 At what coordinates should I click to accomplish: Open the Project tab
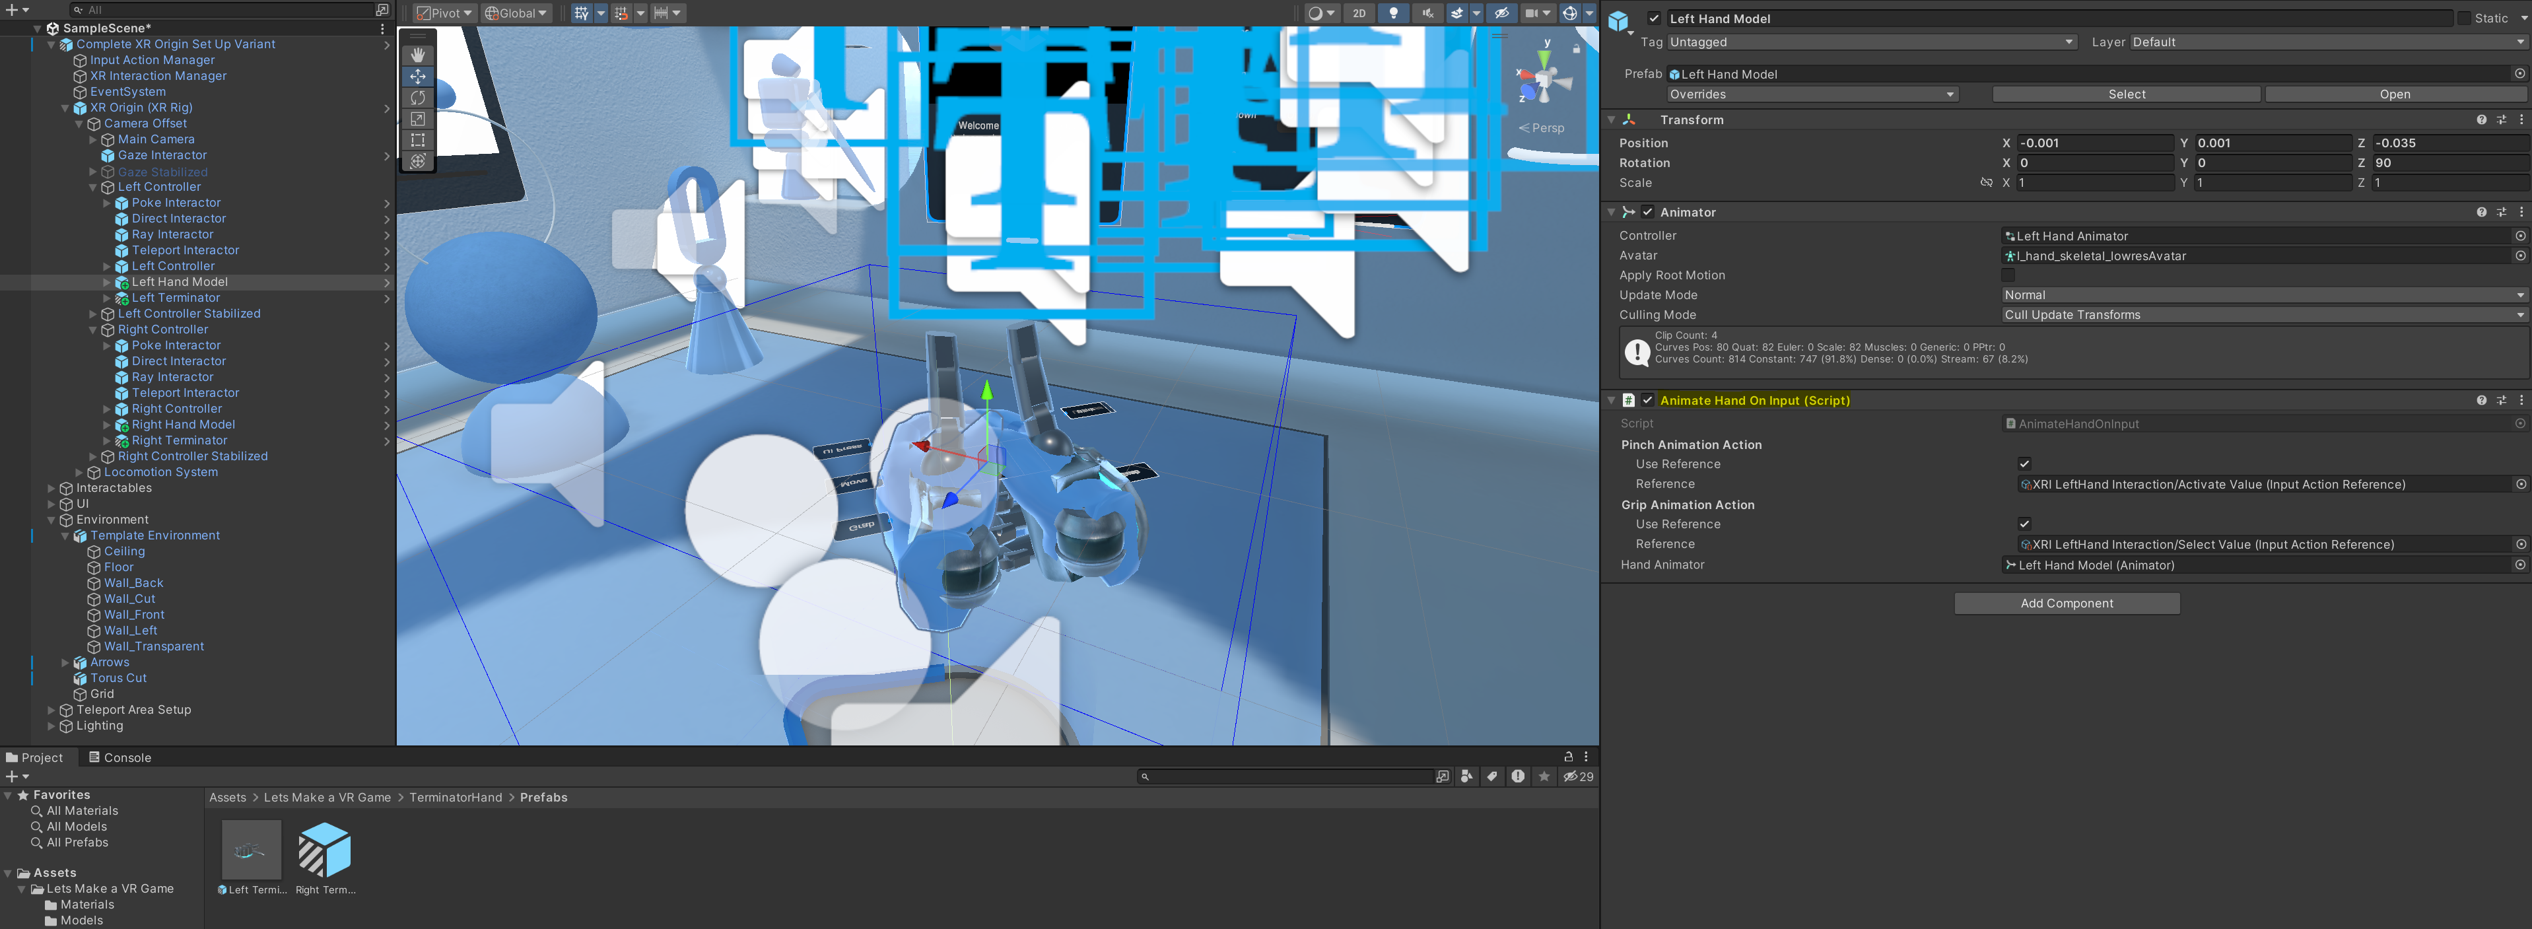[x=34, y=757]
